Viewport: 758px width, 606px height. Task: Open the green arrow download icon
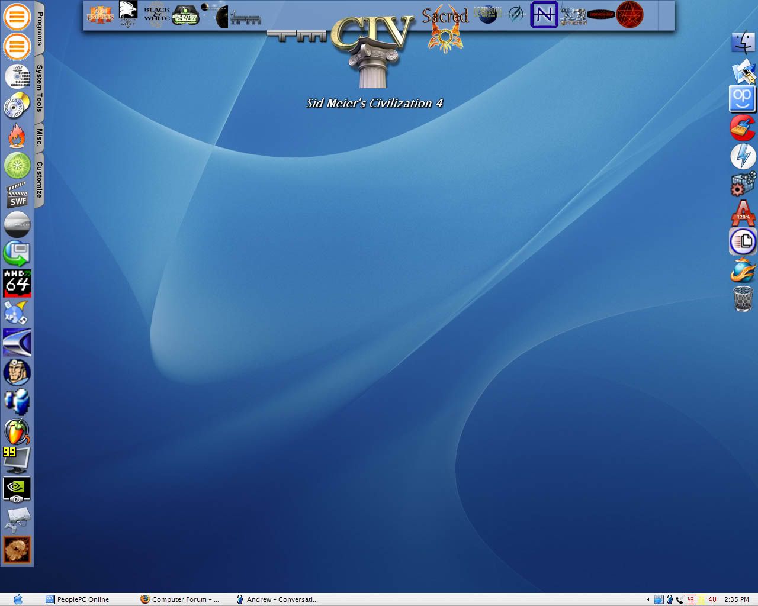17,254
